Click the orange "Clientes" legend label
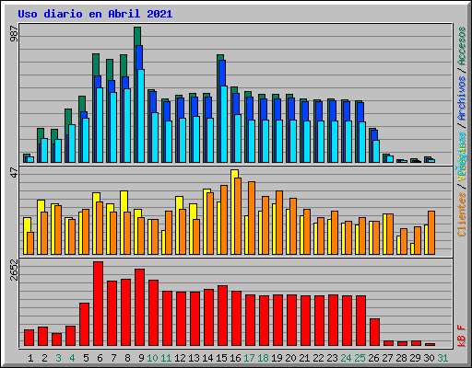Screen dimensions: 472x368 pyautogui.click(x=462, y=214)
